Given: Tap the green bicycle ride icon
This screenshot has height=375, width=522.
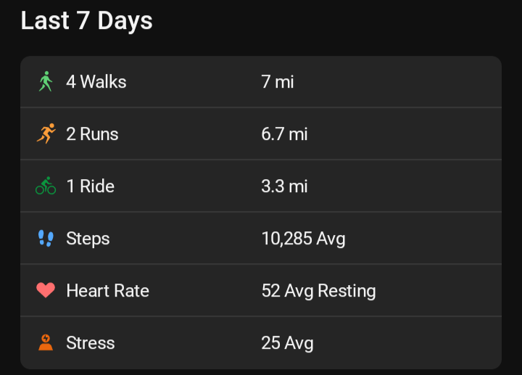Looking at the screenshot, I should [46, 186].
